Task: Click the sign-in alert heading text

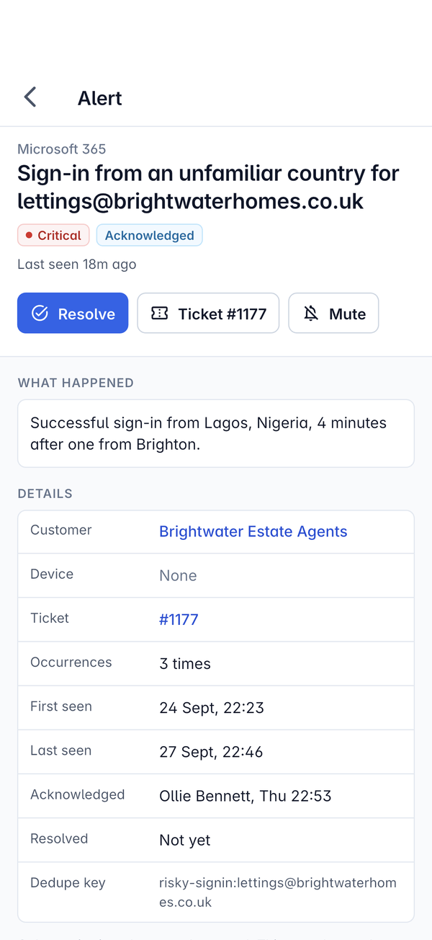Action: 209,186
